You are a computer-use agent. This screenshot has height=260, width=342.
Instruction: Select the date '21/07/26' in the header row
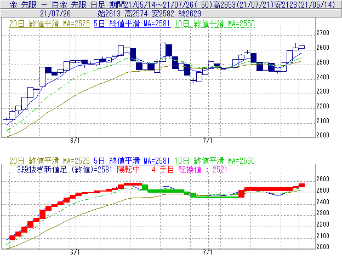pos(55,14)
